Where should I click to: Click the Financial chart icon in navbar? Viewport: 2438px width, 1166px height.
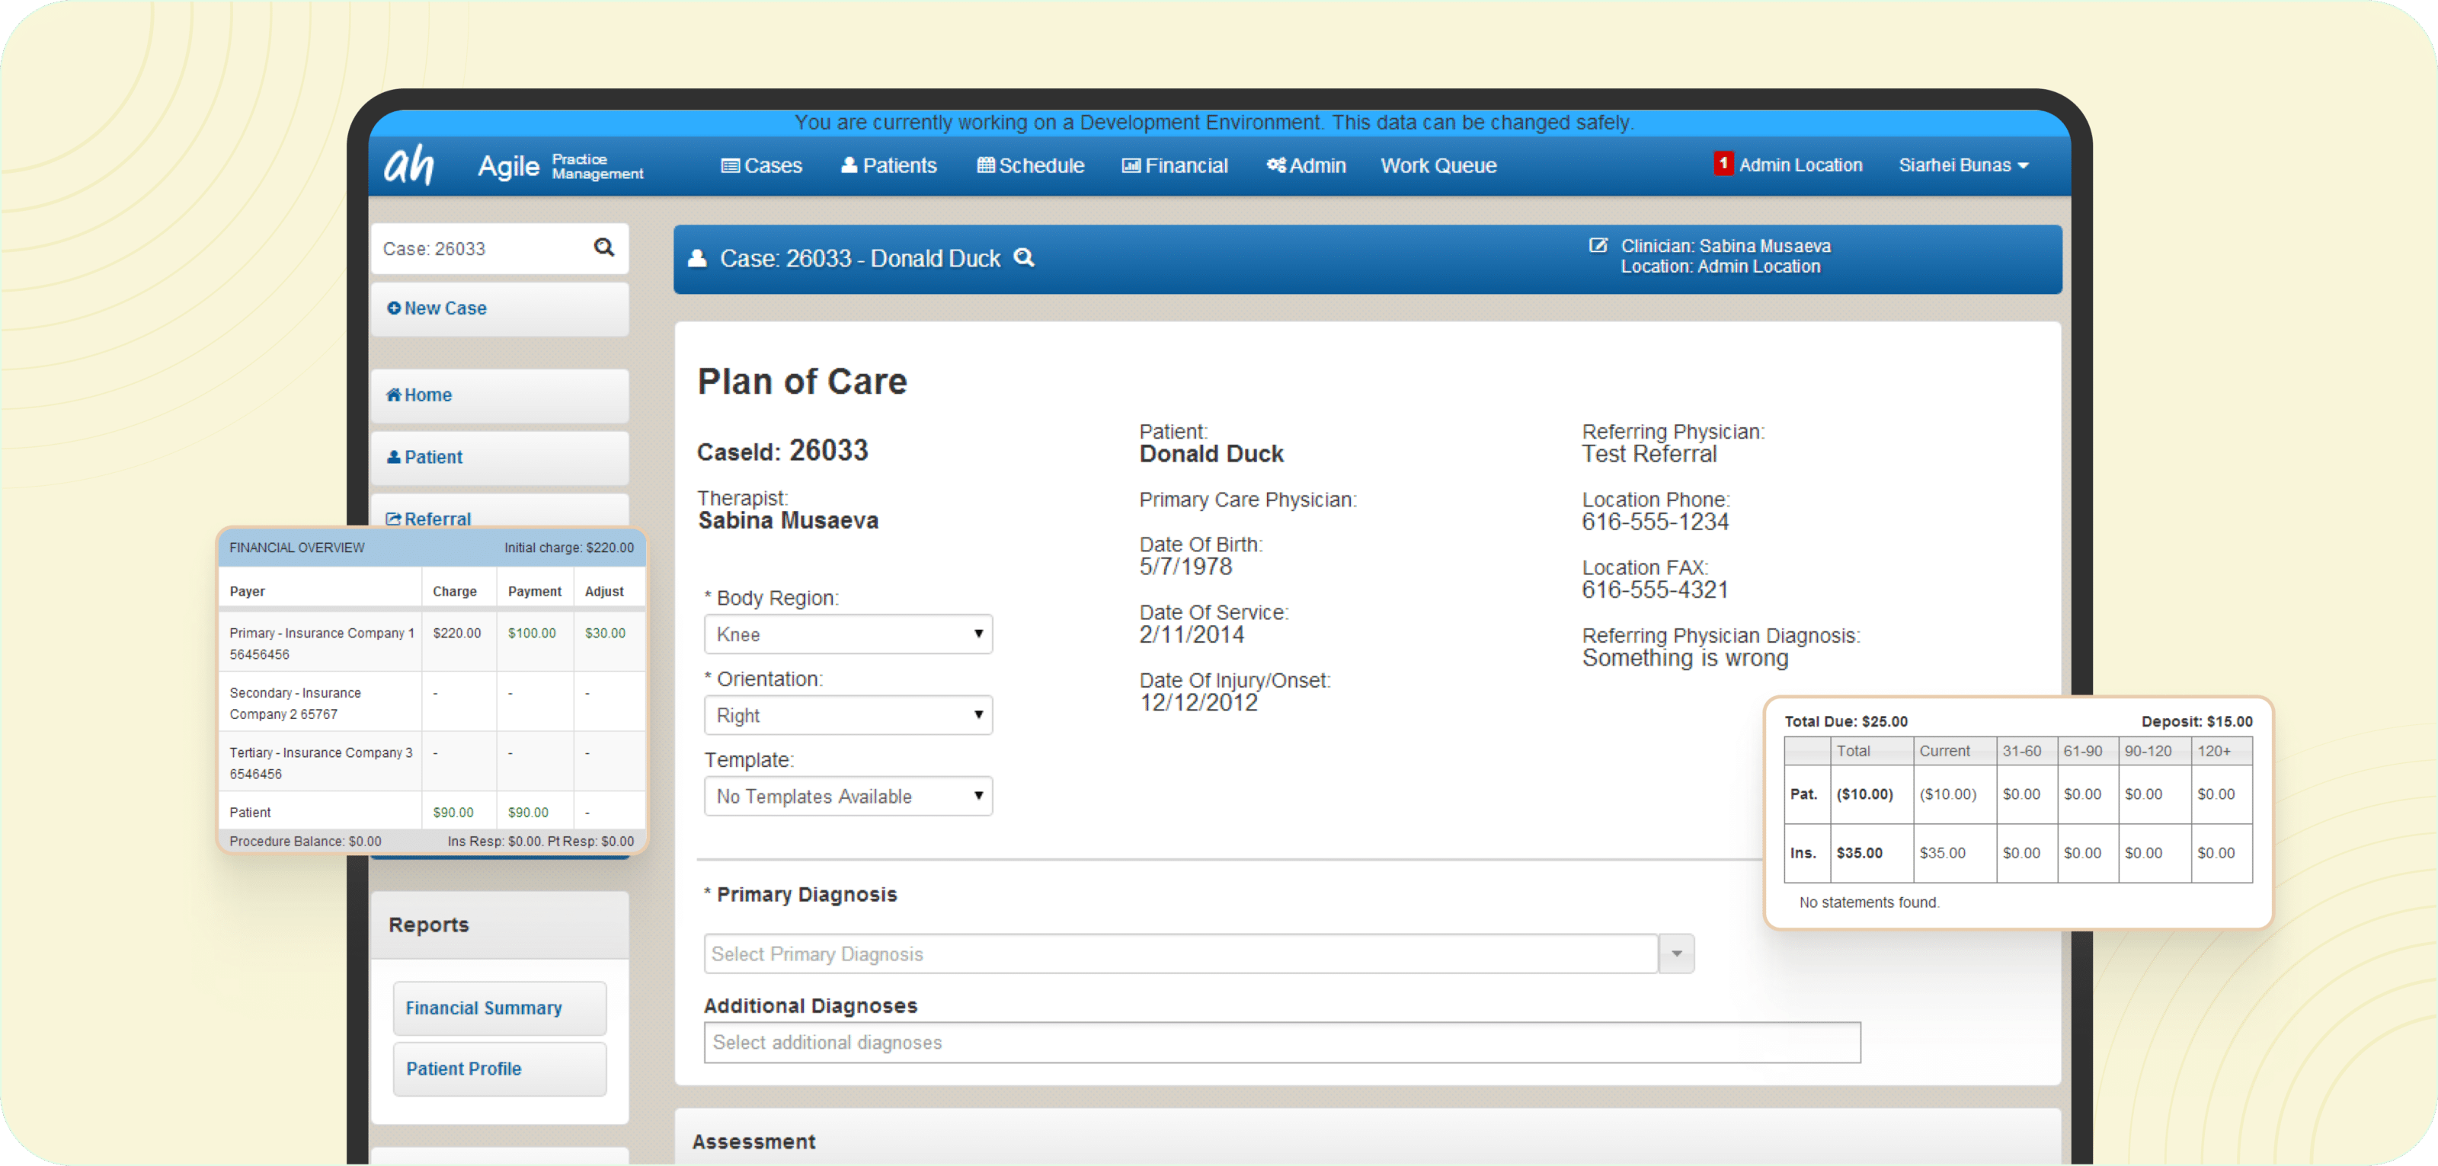1131,165
